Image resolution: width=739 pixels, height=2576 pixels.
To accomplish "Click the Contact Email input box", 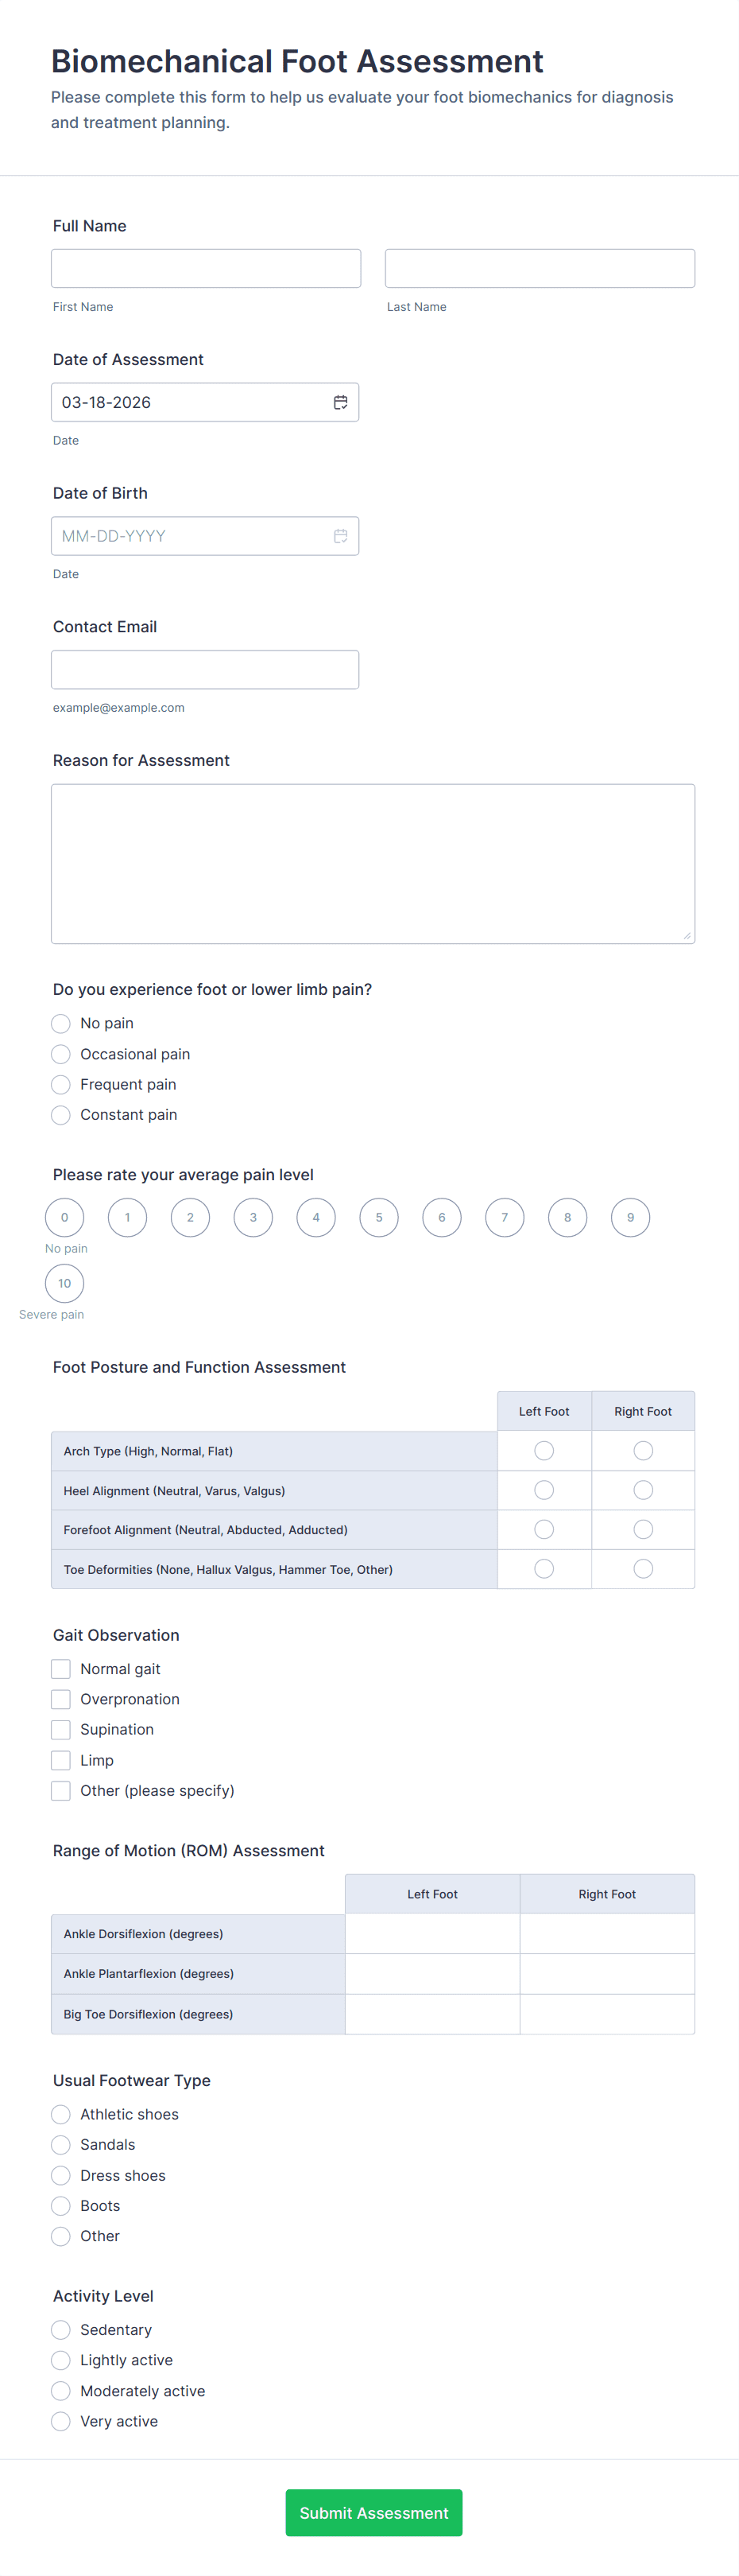I will (x=205, y=669).
